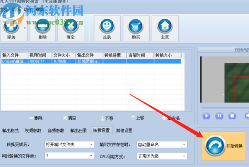Switch to the 音频参数 tab
Image resolution: width=249 pixels, height=167 pixels.
pyautogui.click(x=56, y=130)
